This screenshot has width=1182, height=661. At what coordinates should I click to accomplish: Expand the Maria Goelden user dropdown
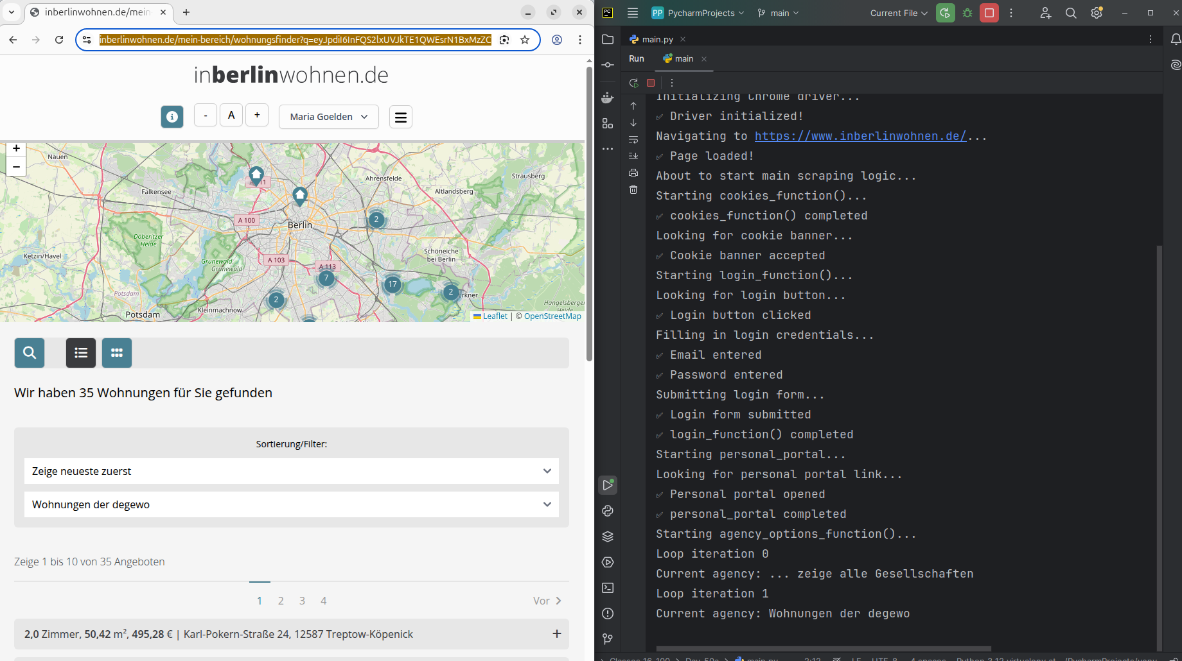(x=328, y=117)
